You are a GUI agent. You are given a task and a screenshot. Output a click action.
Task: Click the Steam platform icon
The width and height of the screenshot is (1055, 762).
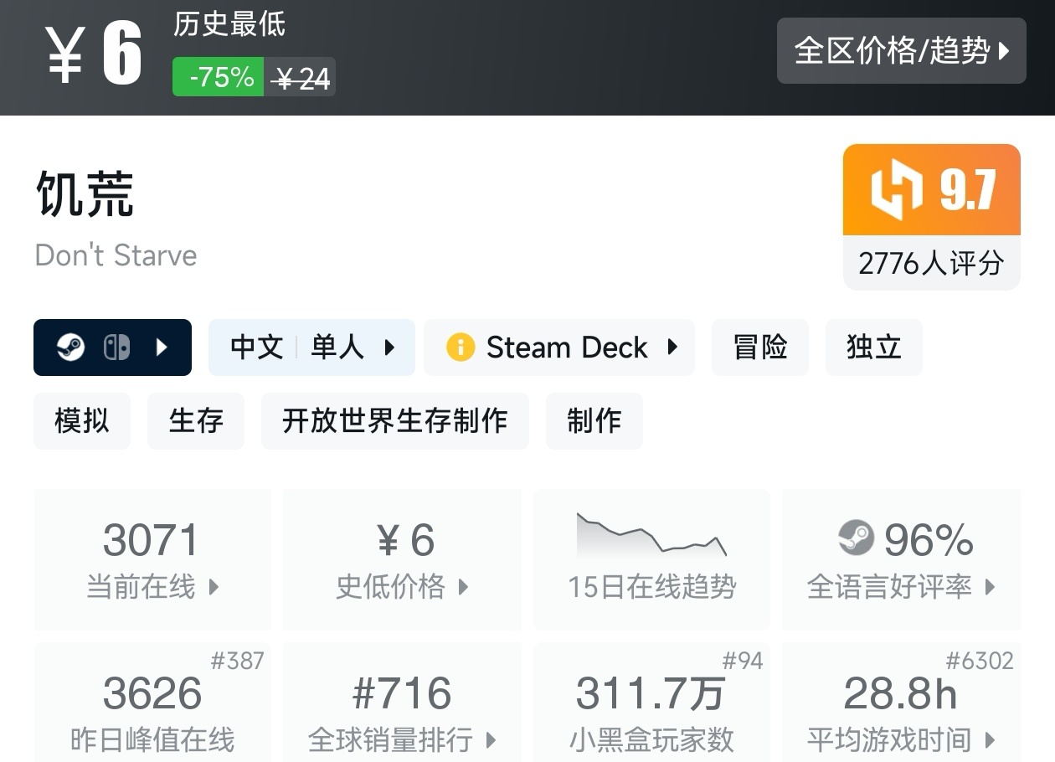tap(71, 348)
